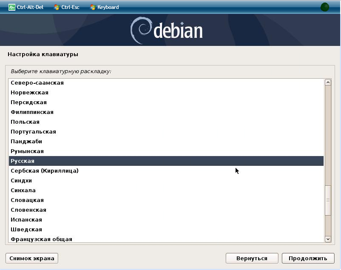The width and height of the screenshot is (341, 270).
Task: Select the Филиппинская layout
Action: pos(166,112)
